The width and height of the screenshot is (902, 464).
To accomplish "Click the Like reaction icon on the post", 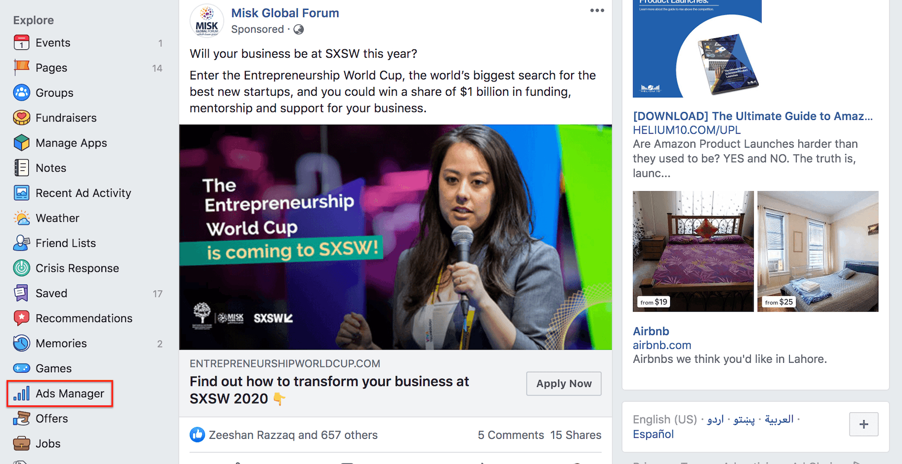I will [197, 435].
